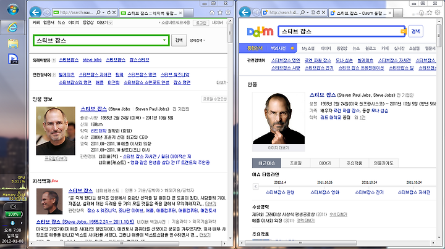Open the Home icon in the Naver browser window
This screenshot has height=249, width=445.
(x=212, y=12)
